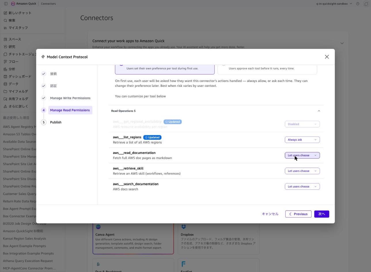Open the Customer Sales Query recent item
The width and height of the screenshot is (371, 272).
point(20,194)
